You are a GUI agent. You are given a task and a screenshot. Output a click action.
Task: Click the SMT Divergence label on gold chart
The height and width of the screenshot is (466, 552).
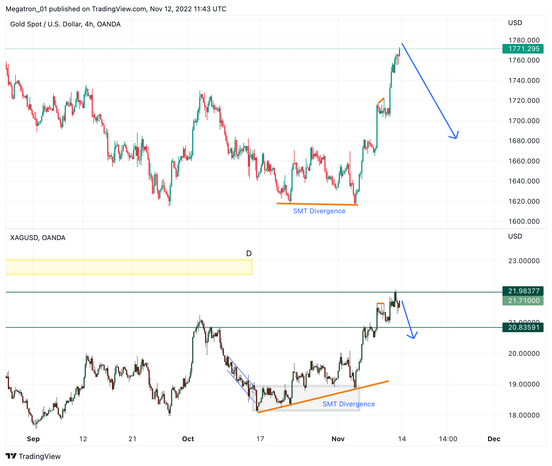pyautogui.click(x=319, y=211)
